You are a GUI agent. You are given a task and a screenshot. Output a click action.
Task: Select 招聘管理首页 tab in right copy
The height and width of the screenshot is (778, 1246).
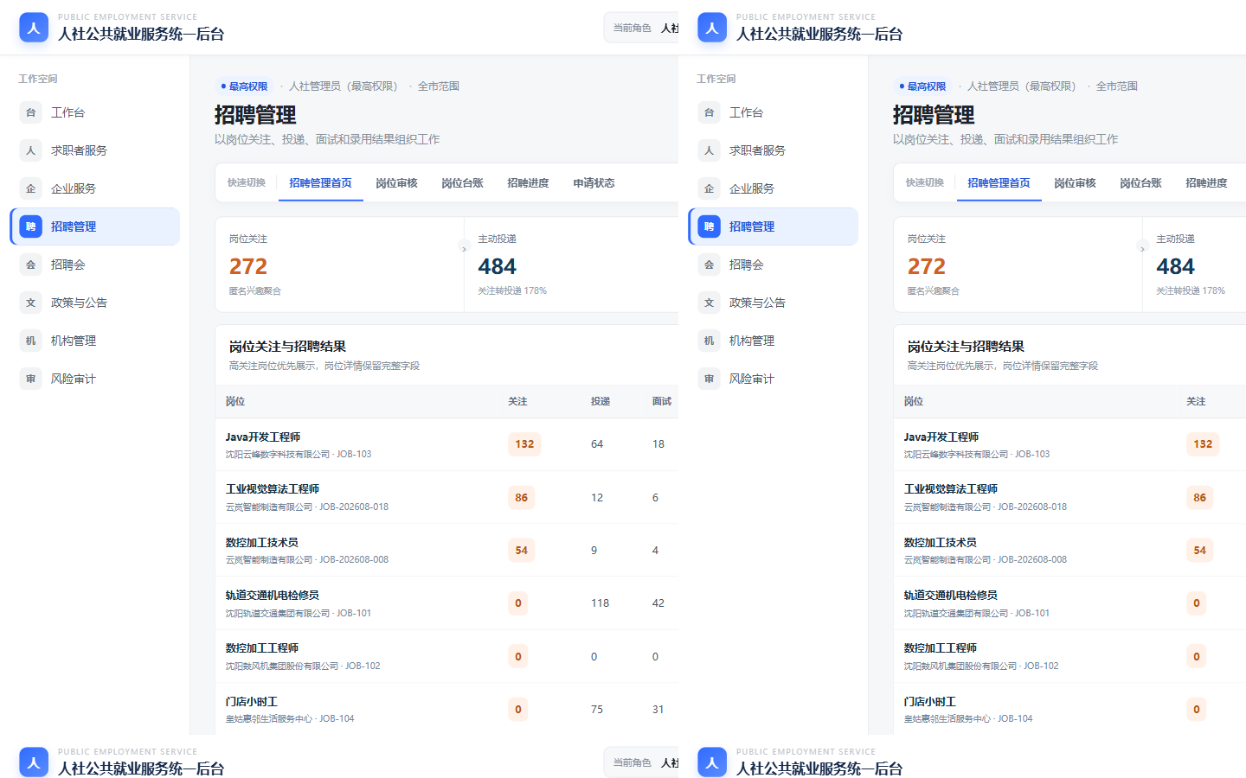pos(999,183)
